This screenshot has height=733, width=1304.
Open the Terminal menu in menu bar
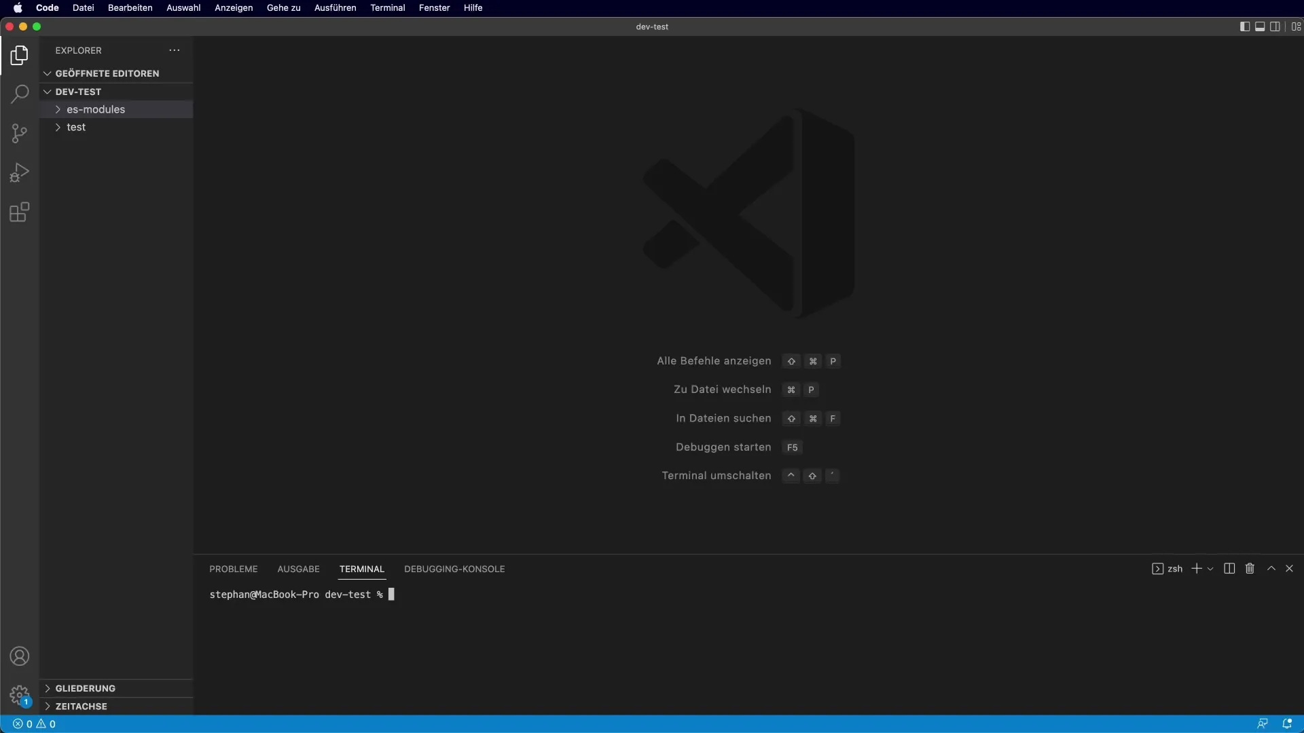[388, 8]
